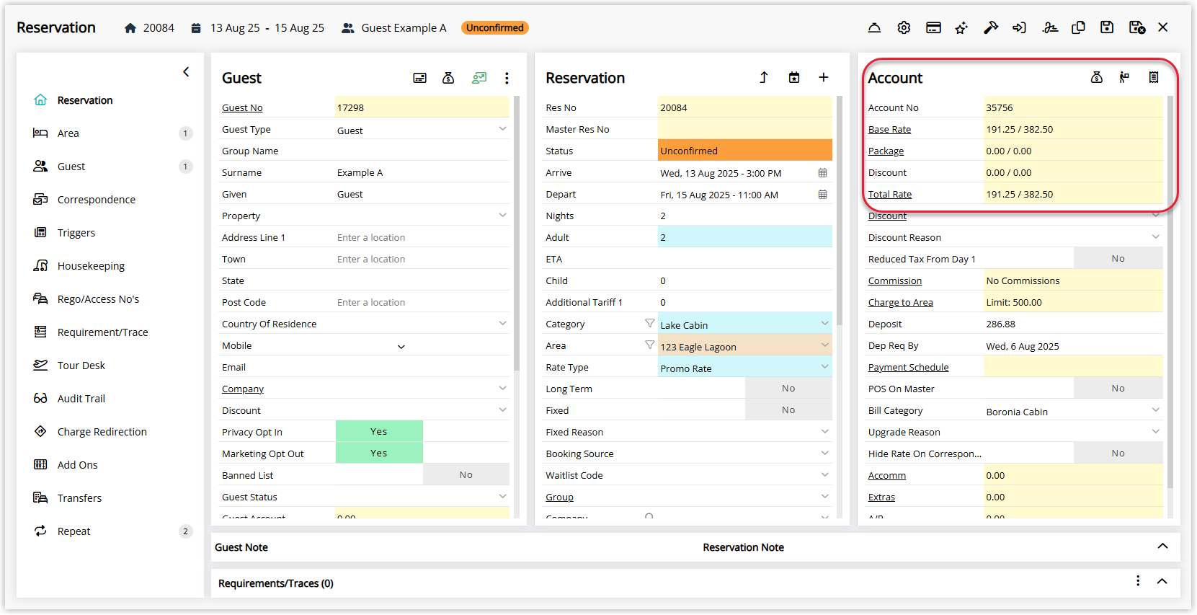Click the save disk icon
The image size is (1197, 615).
1107,27
